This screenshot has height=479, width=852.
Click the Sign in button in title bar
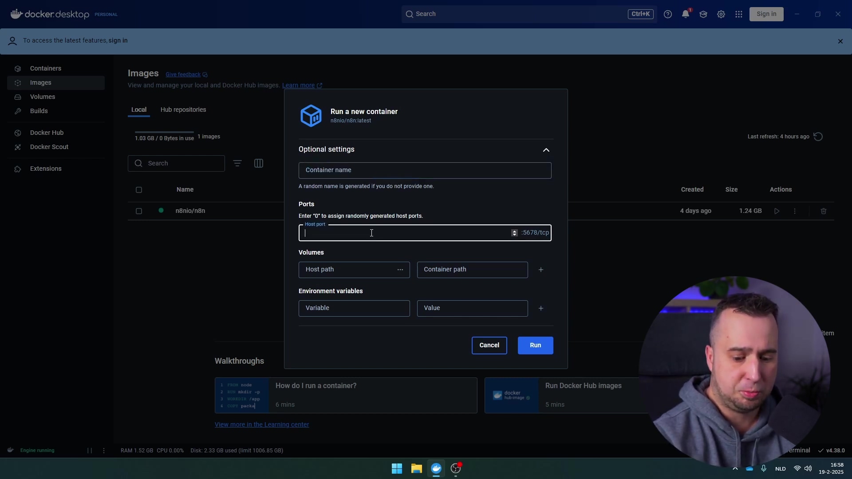click(x=766, y=14)
